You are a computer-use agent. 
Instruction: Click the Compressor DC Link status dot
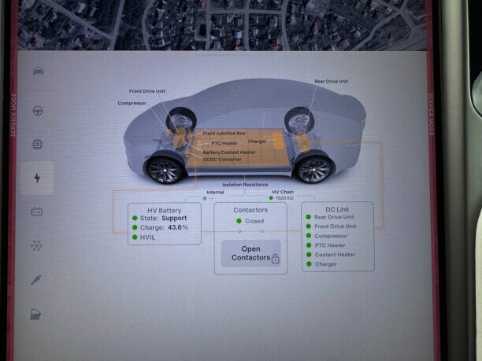(309, 236)
